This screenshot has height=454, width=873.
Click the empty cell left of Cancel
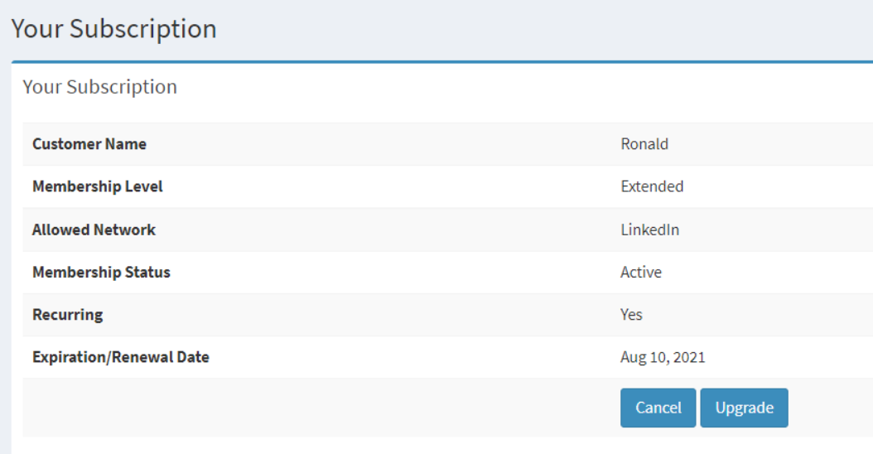coord(315,408)
